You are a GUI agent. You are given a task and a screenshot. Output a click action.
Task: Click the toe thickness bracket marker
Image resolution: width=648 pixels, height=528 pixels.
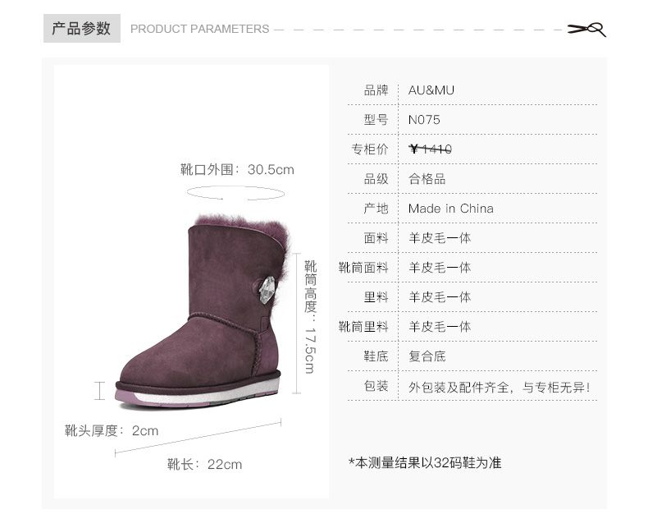[99, 391]
